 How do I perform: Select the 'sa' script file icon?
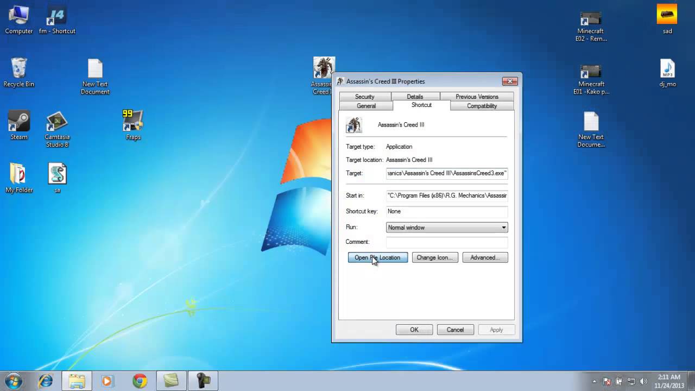tap(57, 179)
